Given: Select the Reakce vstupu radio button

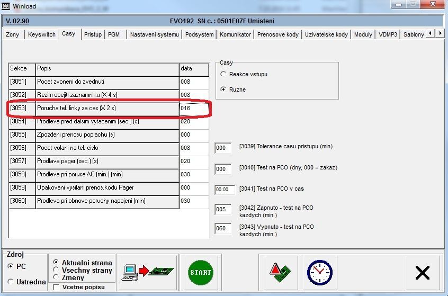Looking at the screenshot, I should click(223, 75).
